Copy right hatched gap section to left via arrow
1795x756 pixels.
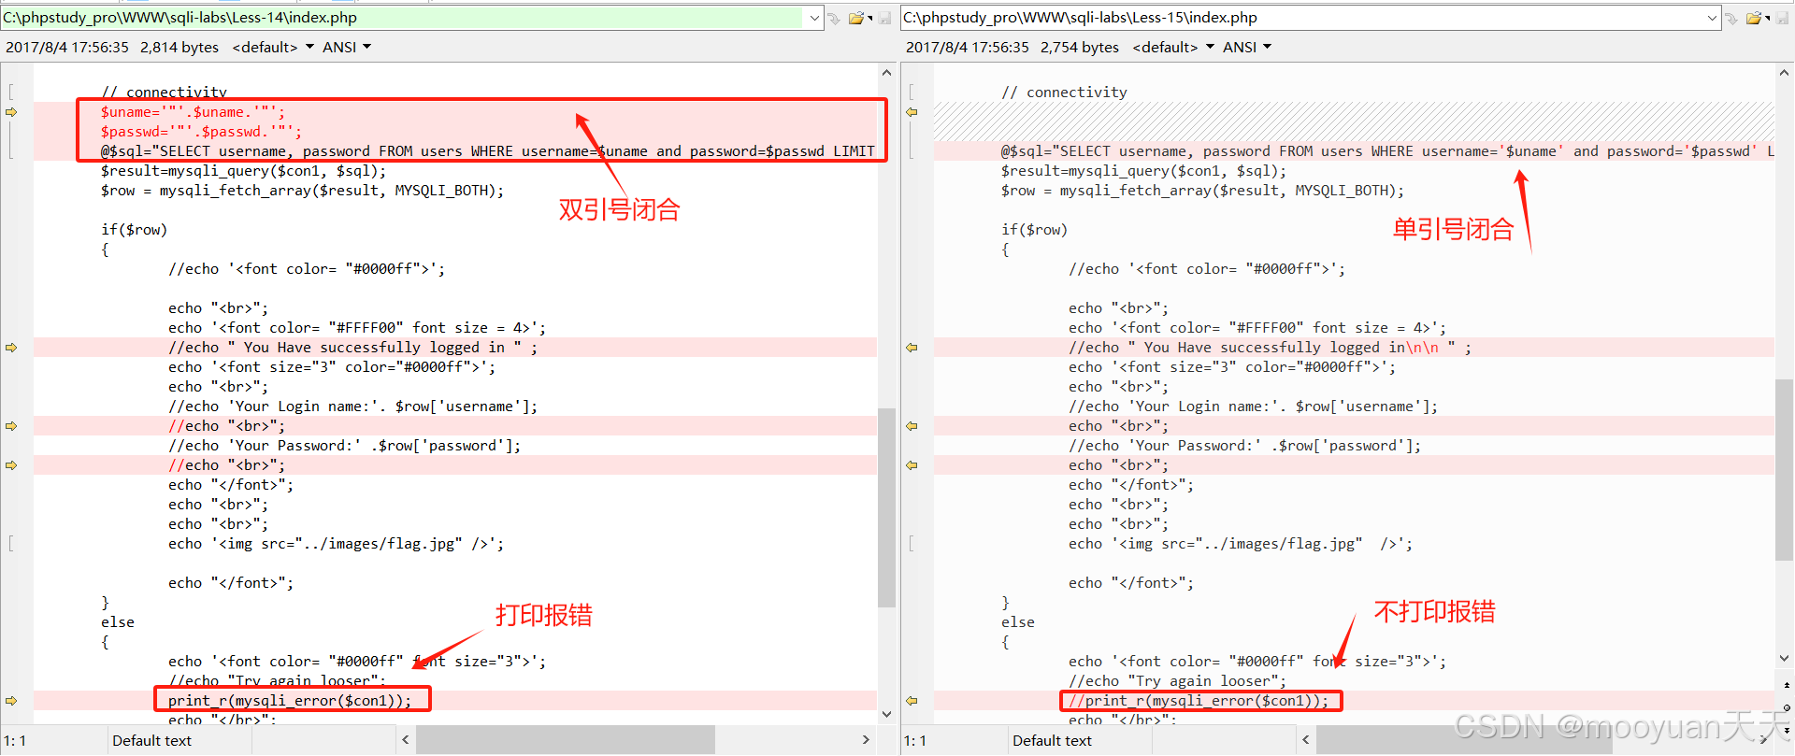912,112
